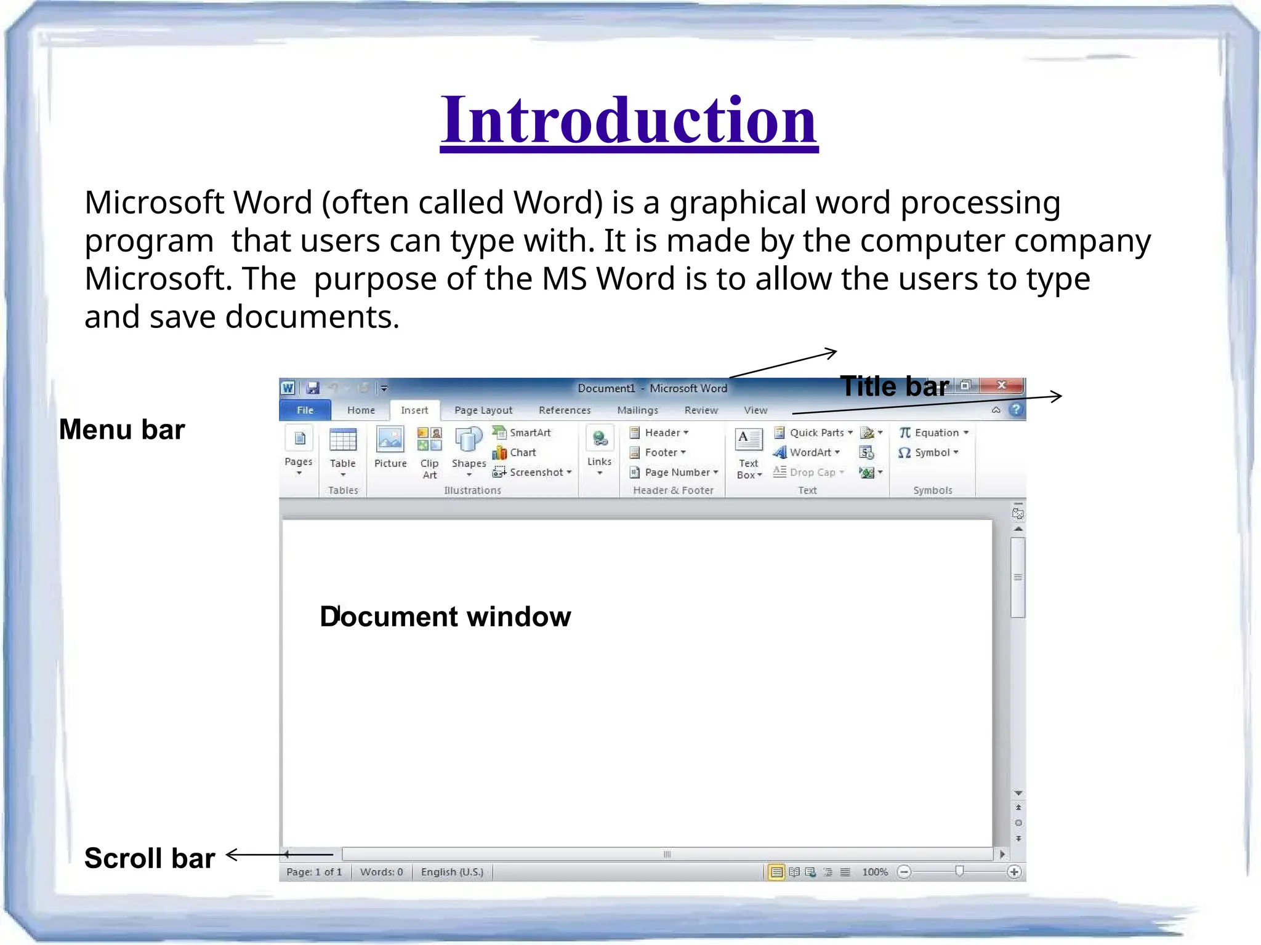Open the Page Number dropdown
Screen dimensions: 1261x945
674,472
